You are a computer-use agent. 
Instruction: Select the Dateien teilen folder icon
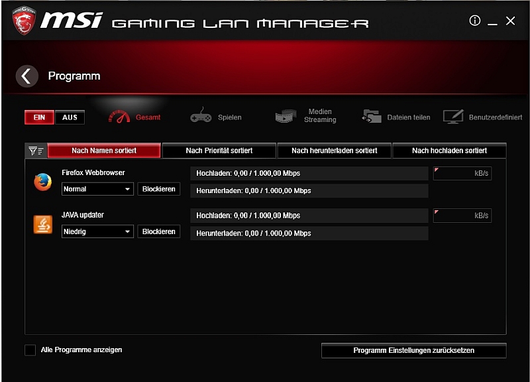click(371, 117)
